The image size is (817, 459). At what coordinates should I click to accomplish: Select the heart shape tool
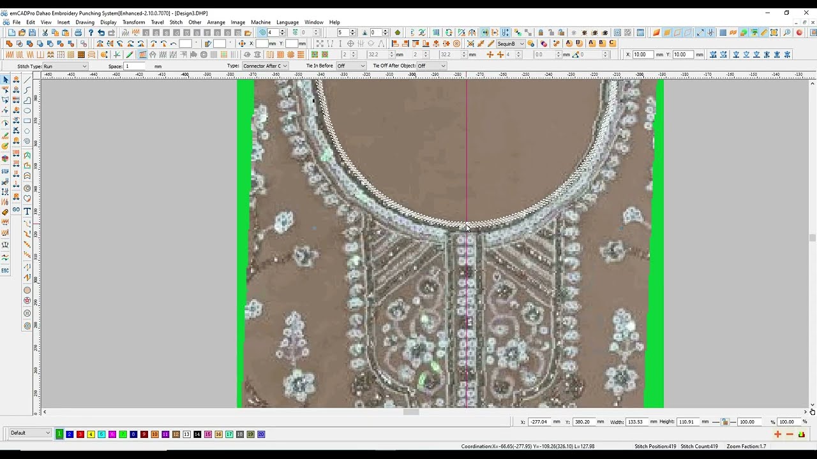tap(27, 198)
